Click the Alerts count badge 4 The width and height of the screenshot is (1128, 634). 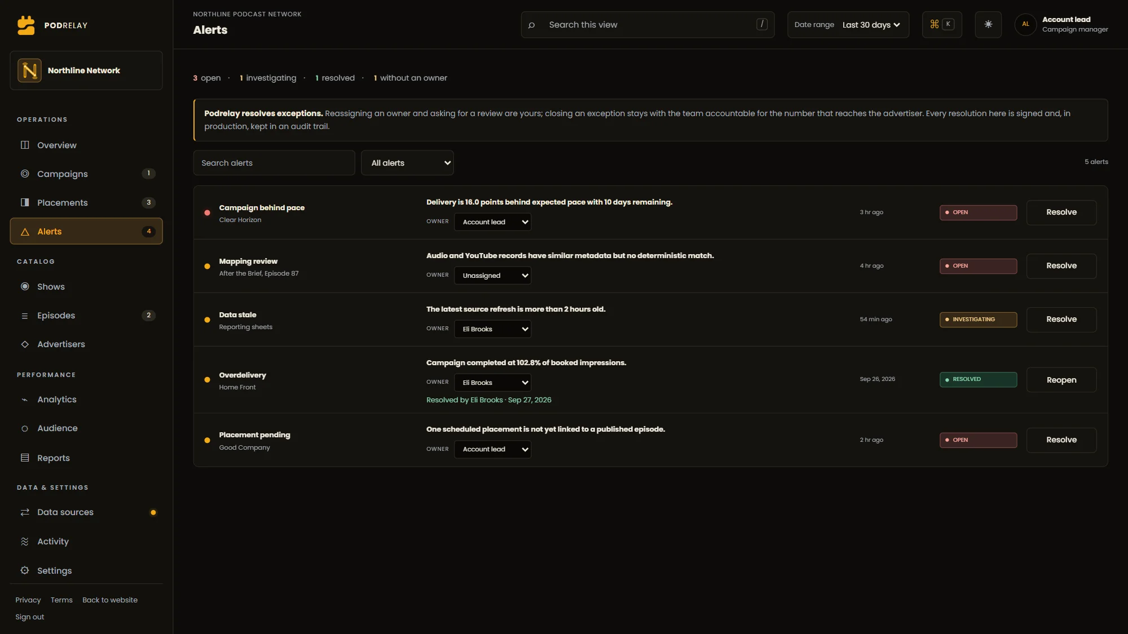point(149,231)
